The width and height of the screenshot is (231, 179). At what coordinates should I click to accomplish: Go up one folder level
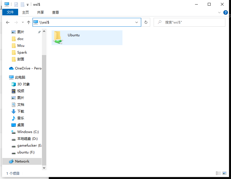(x=29, y=22)
